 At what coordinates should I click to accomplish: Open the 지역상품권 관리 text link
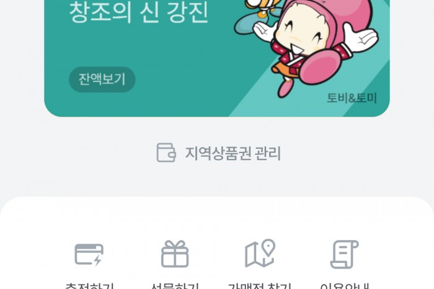coord(232,153)
